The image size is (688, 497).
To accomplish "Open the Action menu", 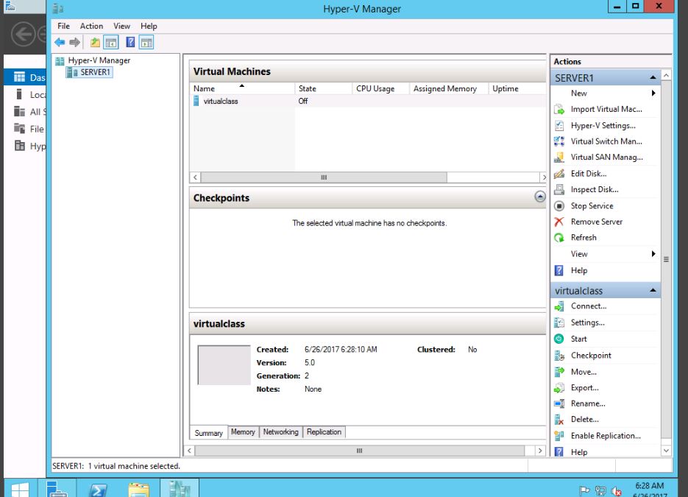I will tap(91, 26).
